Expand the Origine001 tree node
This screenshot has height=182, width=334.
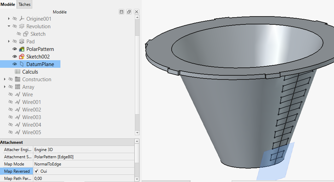(x=9, y=19)
